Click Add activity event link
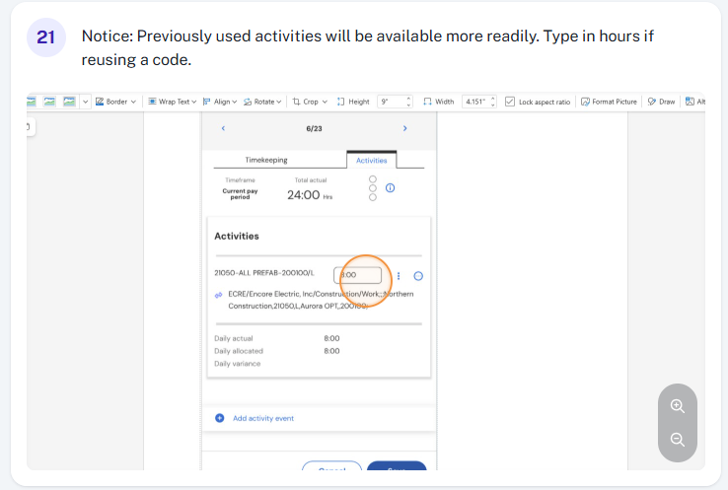 pyautogui.click(x=263, y=419)
